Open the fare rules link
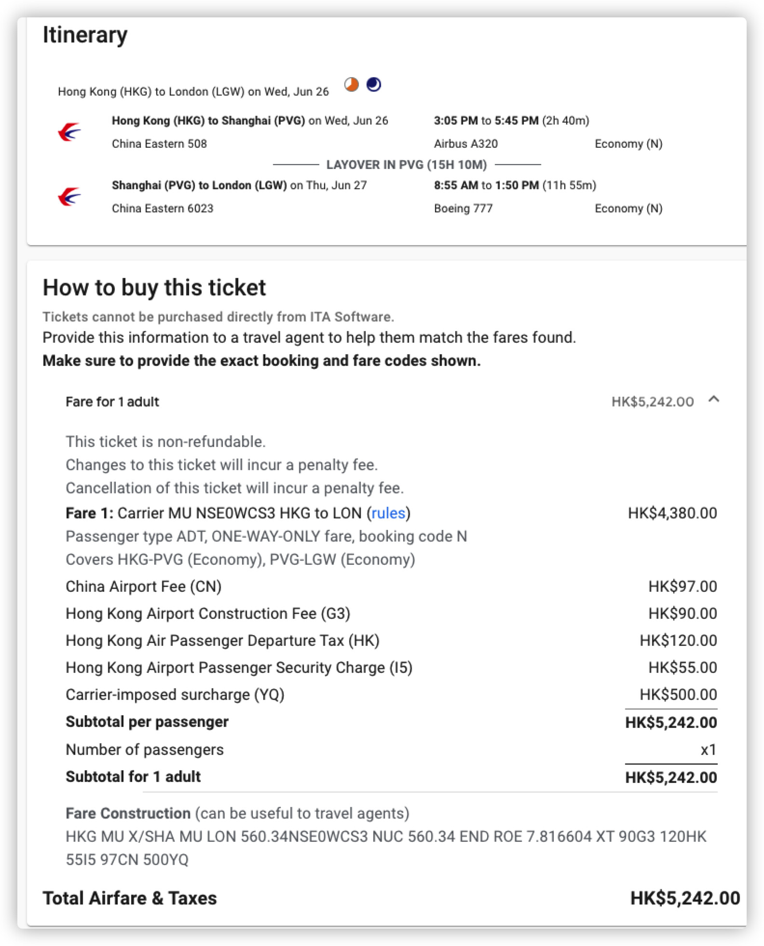The height and width of the screenshot is (946, 764). coord(388,513)
